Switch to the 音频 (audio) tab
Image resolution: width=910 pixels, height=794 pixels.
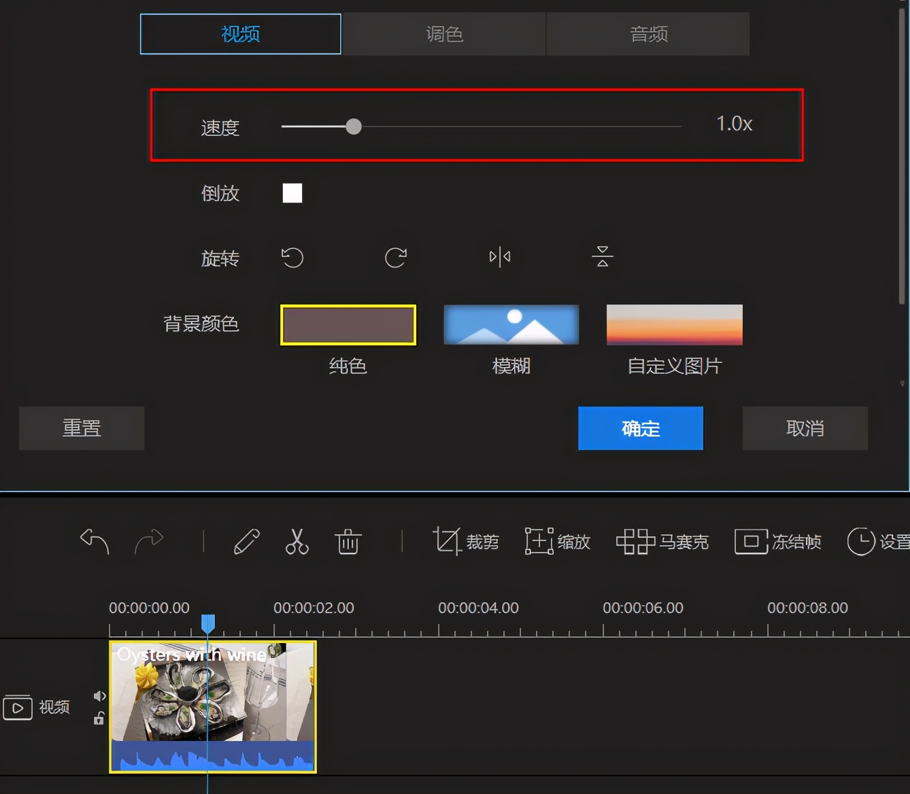[x=647, y=34]
